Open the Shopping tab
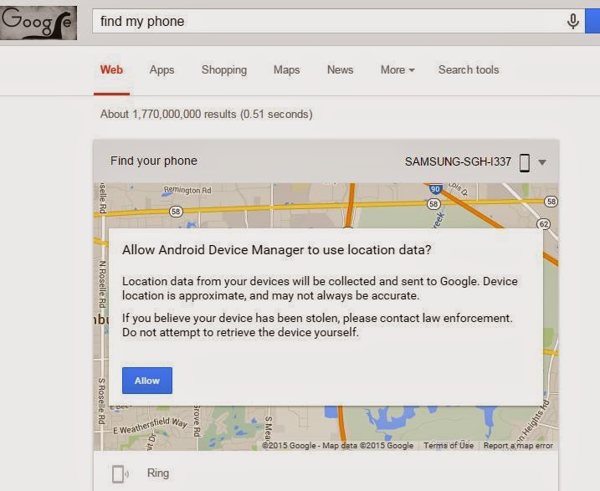 (x=224, y=70)
